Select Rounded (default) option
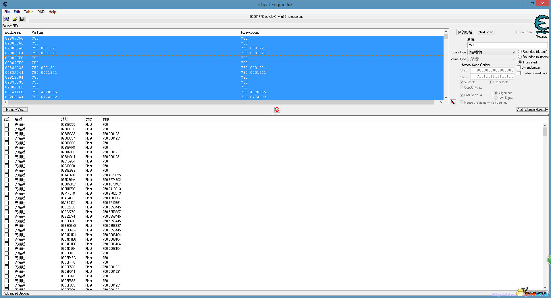 tap(533, 52)
